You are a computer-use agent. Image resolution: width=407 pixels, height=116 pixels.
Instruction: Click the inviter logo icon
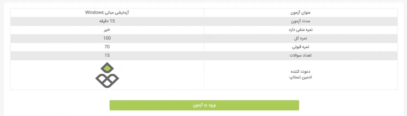click(x=107, y=75)
